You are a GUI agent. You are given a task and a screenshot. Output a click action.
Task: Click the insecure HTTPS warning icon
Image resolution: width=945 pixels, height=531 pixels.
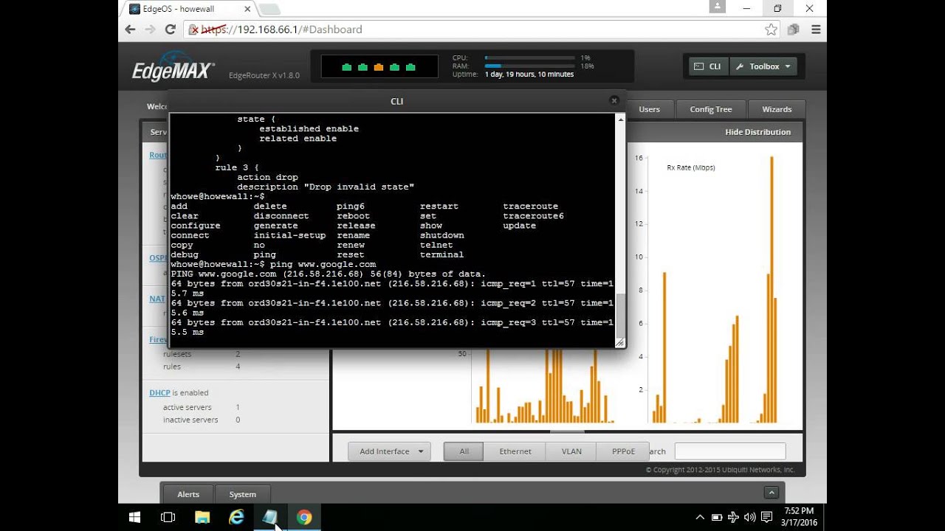click(x=194, y=29)
